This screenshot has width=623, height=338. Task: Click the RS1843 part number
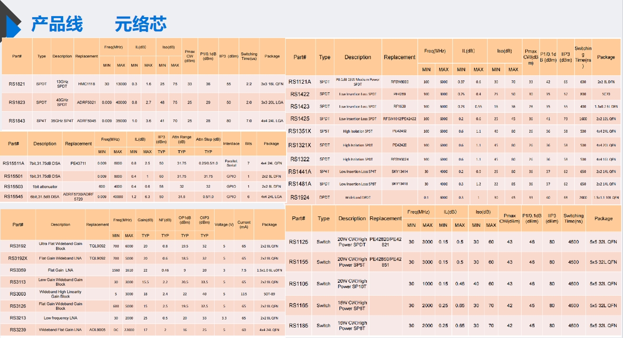[17, 121]
